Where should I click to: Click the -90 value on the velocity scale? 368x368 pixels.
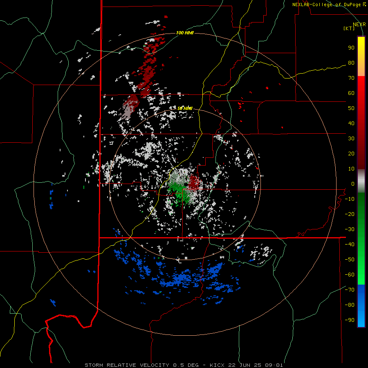coord(350,320)
